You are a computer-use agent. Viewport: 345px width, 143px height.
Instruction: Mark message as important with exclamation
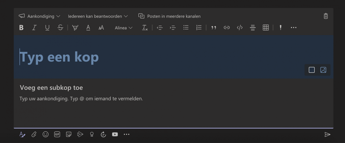(x=280, y=28)
